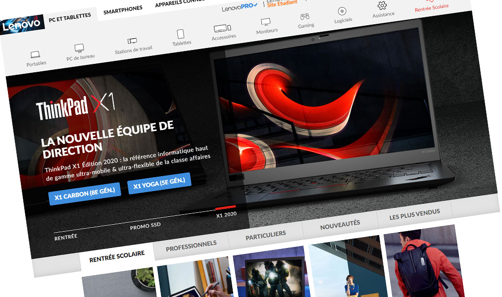Open the Logiciels disc icon
This screenshot has height=297, width=502.
[x=342, y=11]
